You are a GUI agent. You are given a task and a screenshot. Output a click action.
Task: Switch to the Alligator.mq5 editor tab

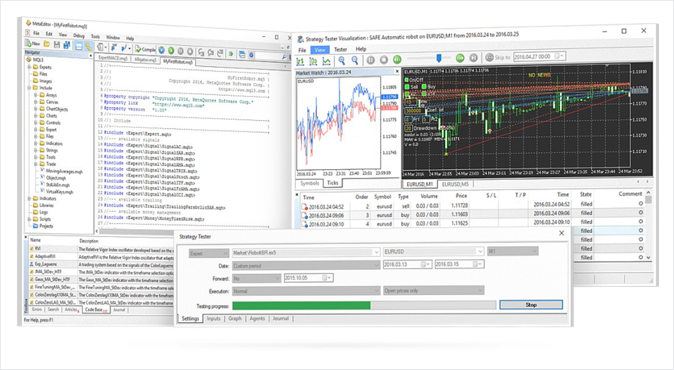[145, 60]
